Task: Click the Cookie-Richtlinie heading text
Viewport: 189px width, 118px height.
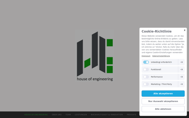Action: 157,31
